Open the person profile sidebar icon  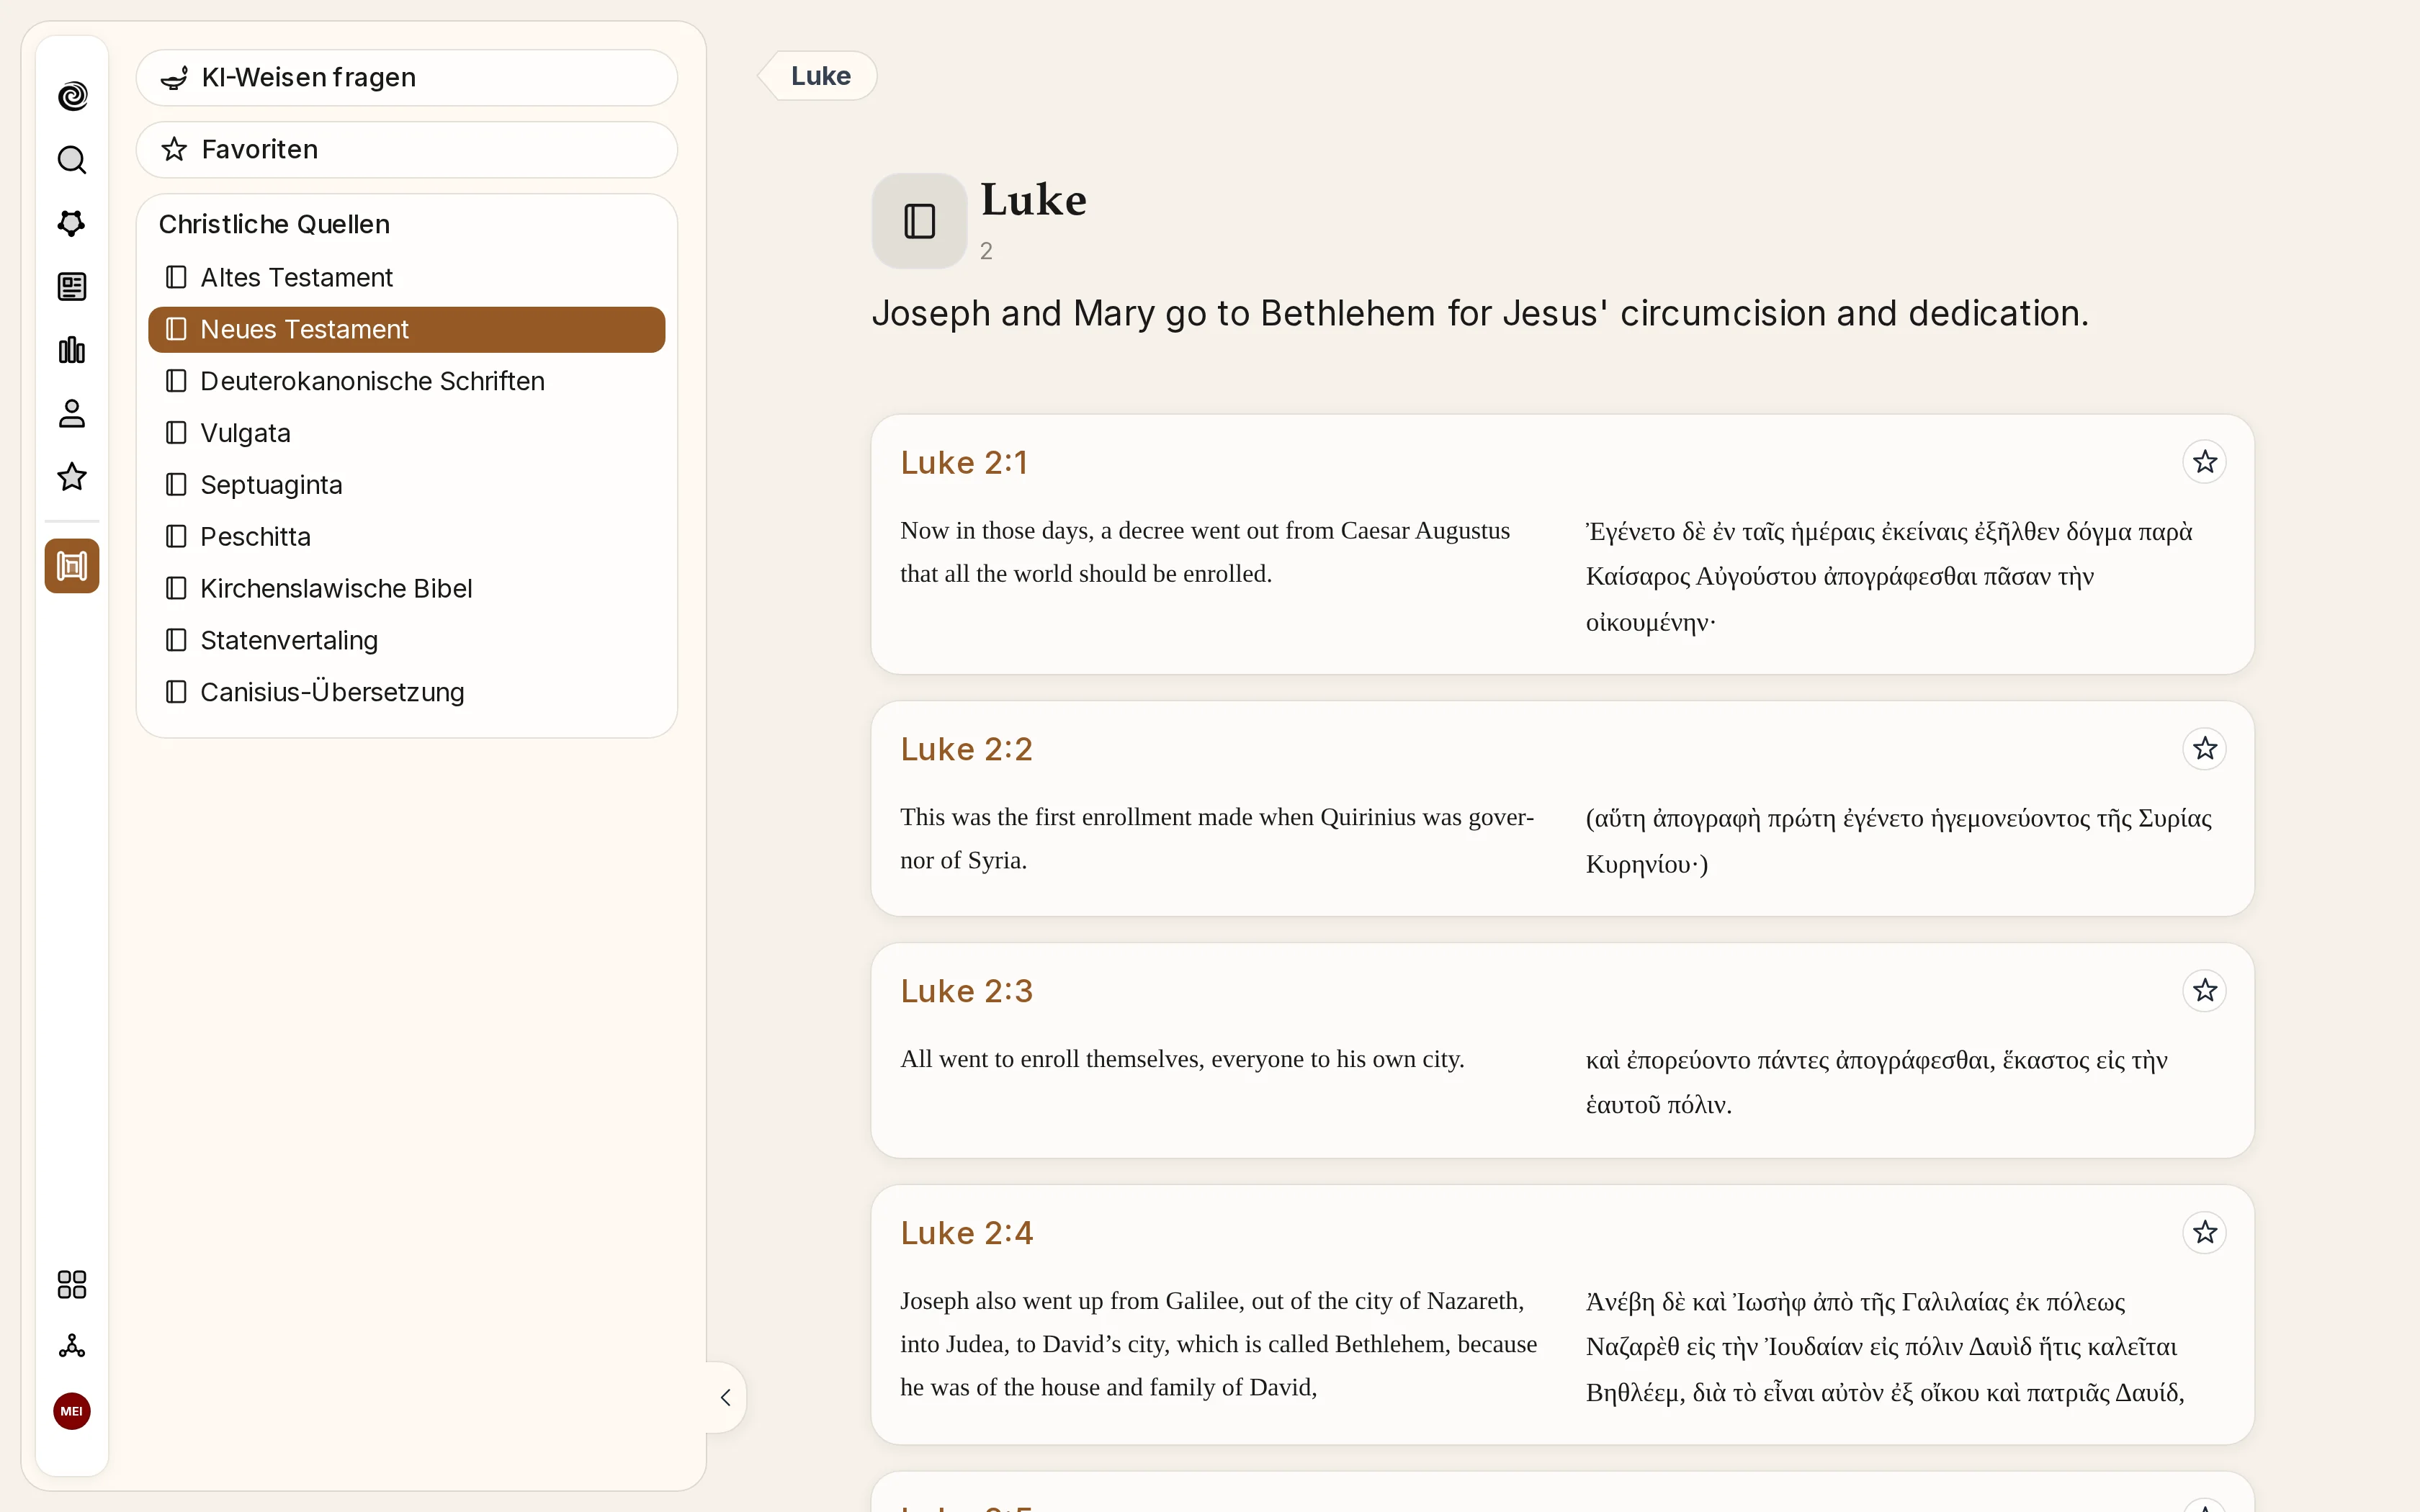click(72, 414)
